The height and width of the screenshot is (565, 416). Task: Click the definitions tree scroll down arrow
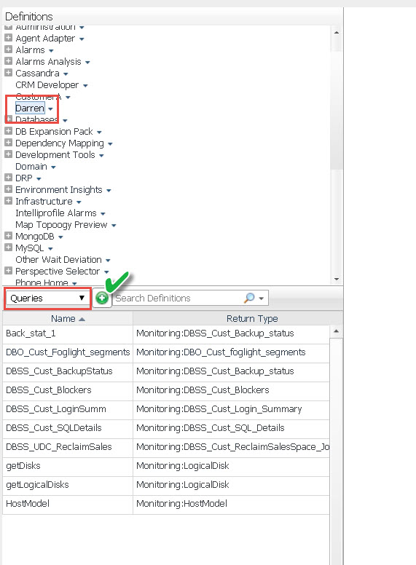point(337,279)
